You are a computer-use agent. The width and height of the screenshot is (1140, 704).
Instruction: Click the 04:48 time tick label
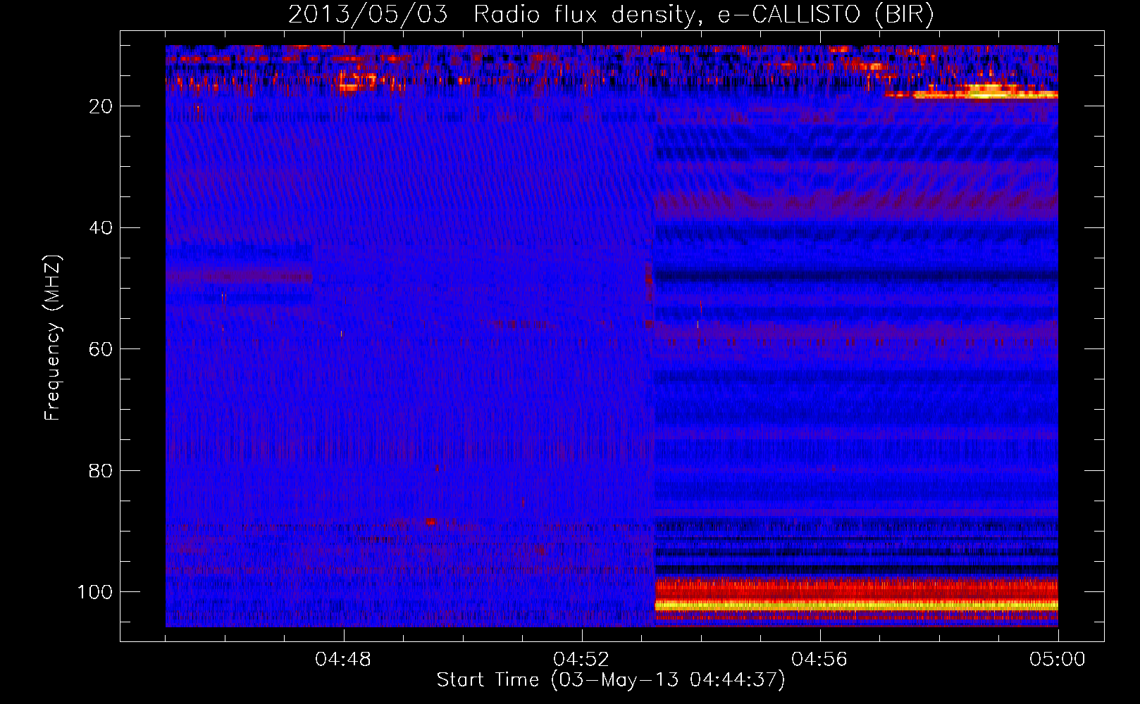pyautogui.click(x=343, y=660)
